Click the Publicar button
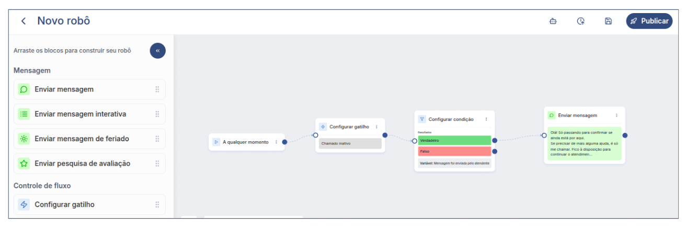 (649, 21)
